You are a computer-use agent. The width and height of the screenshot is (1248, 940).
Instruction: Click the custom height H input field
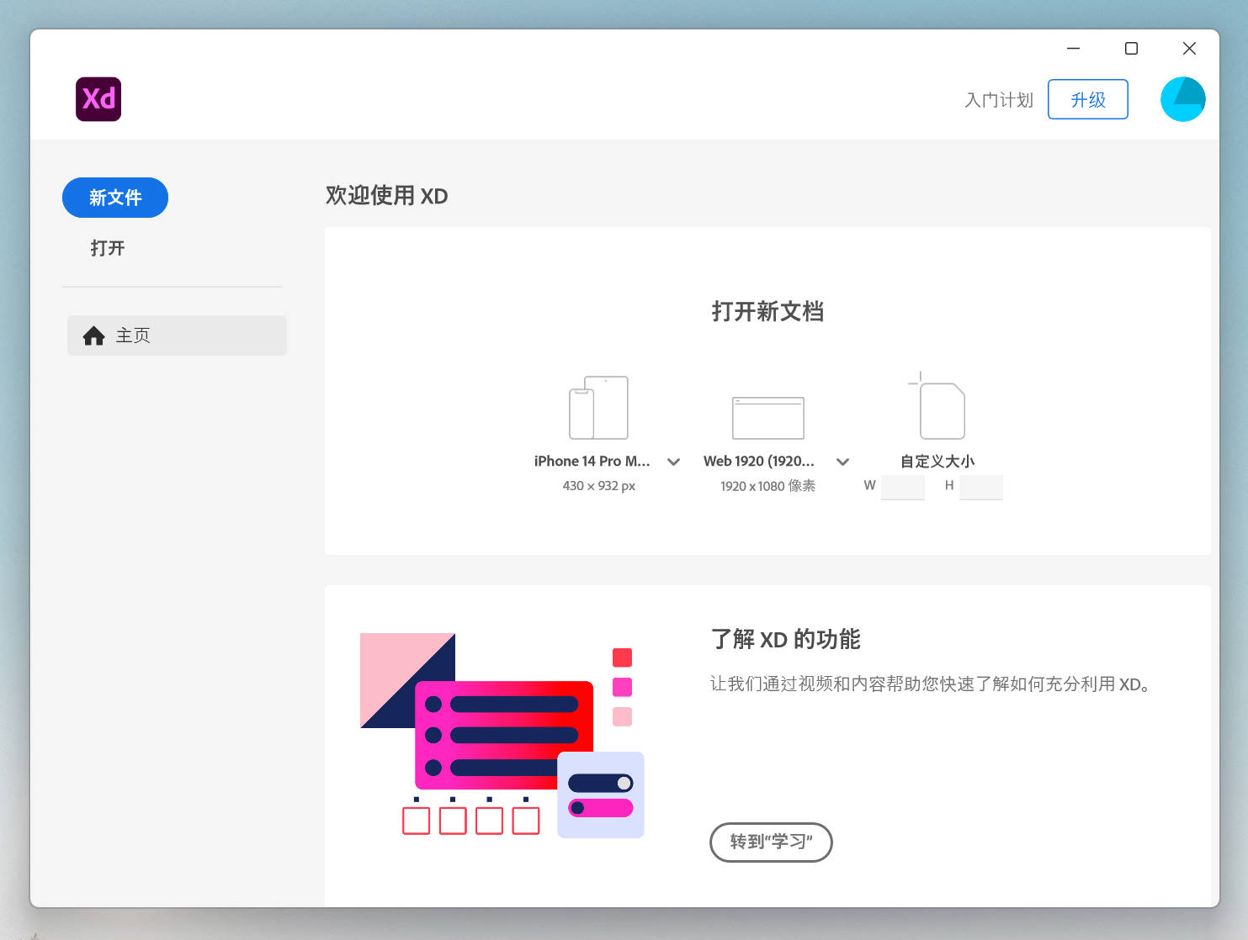click(981, 487)
